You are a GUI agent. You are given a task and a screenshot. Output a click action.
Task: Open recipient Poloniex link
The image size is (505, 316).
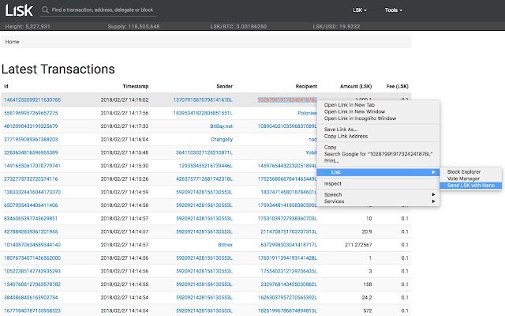[308, 113]
